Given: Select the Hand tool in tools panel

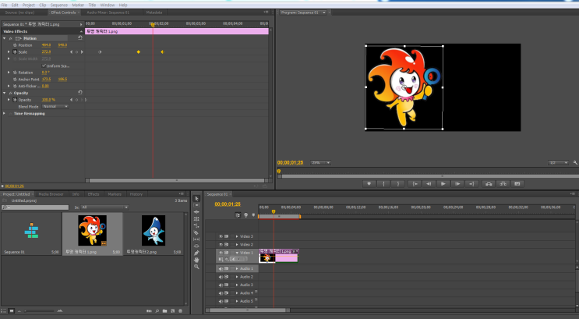Looking at the screenshot, I should pyautogui.click(x=196, y=260).
